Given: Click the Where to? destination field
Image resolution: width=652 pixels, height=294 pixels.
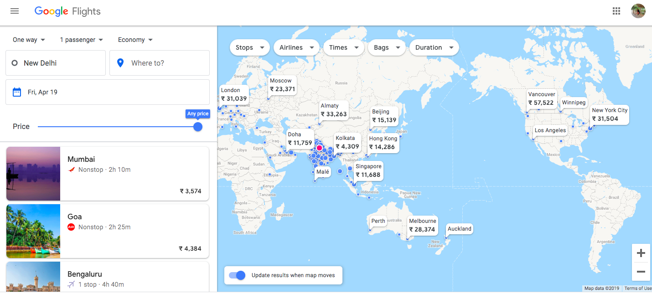Looking at the screenshot, I should pos(160,63).
